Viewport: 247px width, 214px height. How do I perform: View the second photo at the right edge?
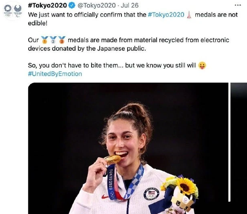coord(239,148)
